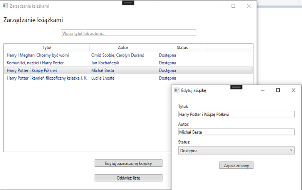The height and width of the screenshot is (190, 302).
Task: Click 'Edytuj zaznaczoną książkę' button
Action: [129, 163]
